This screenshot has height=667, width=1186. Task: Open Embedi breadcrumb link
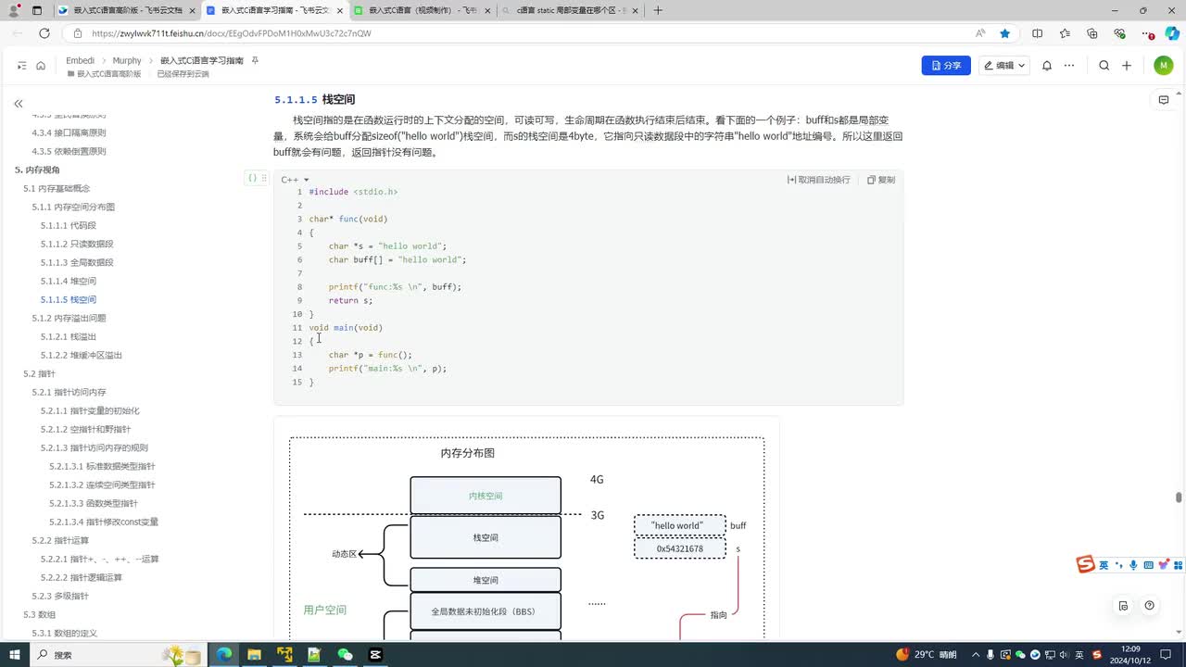tap(81, 60)
